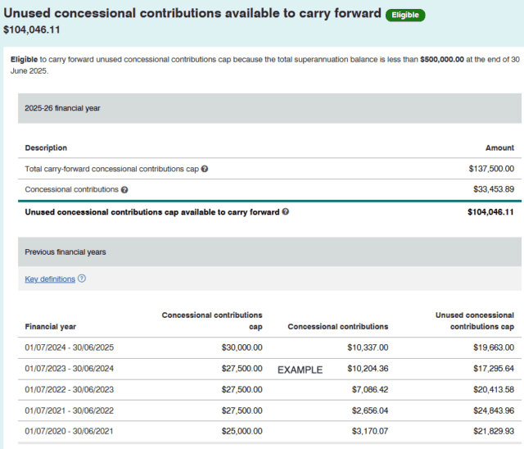Select the Previous financial years header
Screen dimensions: 524x449
click(269, 252)
